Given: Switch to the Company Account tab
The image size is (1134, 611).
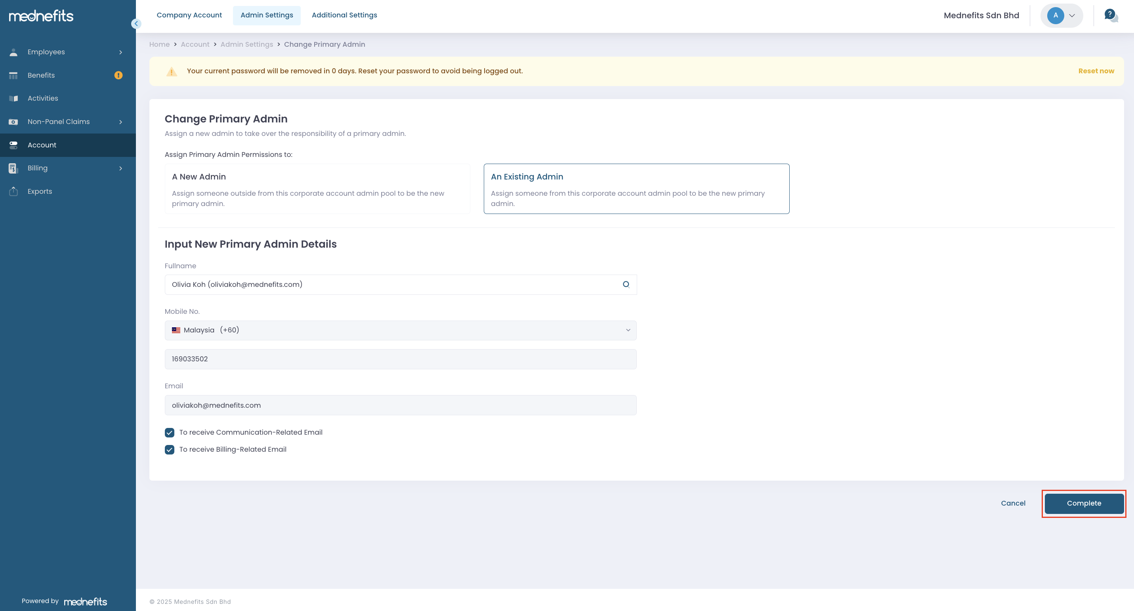Looking at the screenshot, I should click(x=189, y=15).
